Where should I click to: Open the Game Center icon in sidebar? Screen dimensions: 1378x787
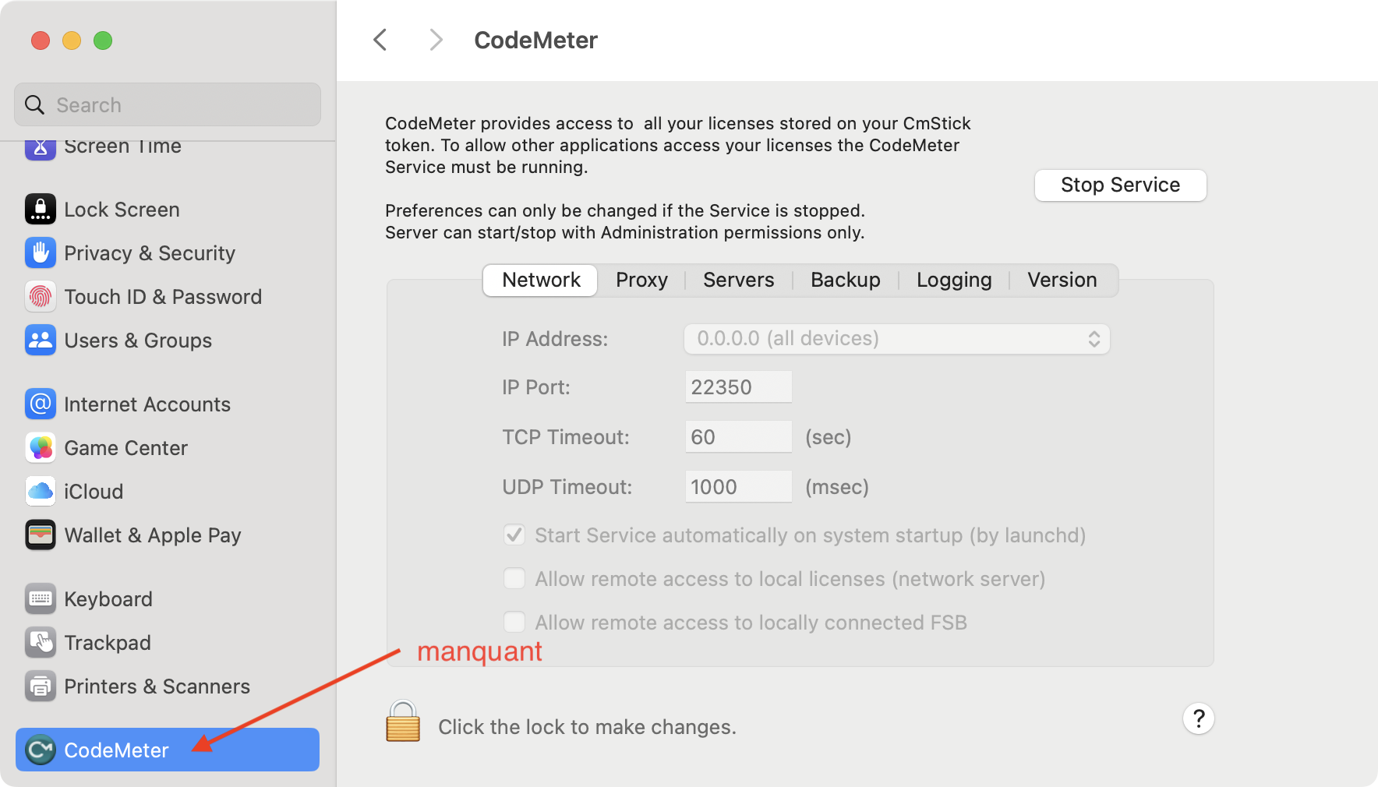coord(41,448)
